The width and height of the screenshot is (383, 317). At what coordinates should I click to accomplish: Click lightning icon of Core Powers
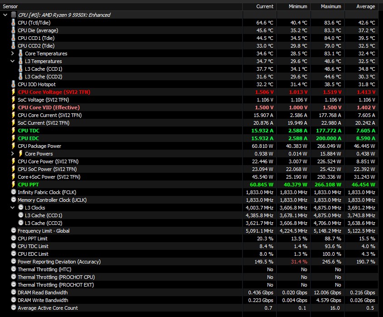(21, 154)
